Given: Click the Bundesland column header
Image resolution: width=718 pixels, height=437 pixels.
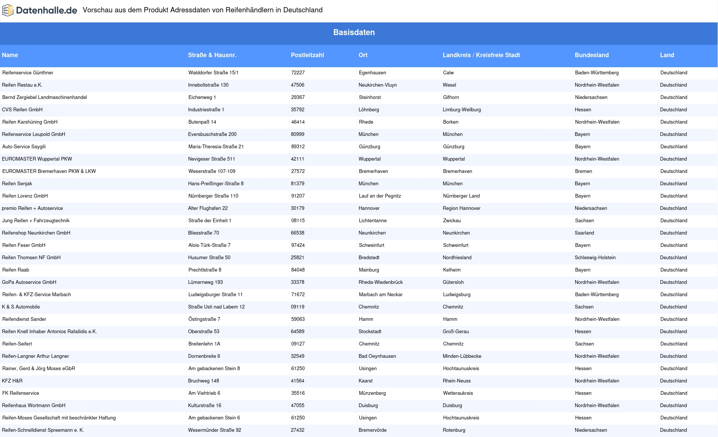Looking at the screenshot, I should (x=592, y=55).
